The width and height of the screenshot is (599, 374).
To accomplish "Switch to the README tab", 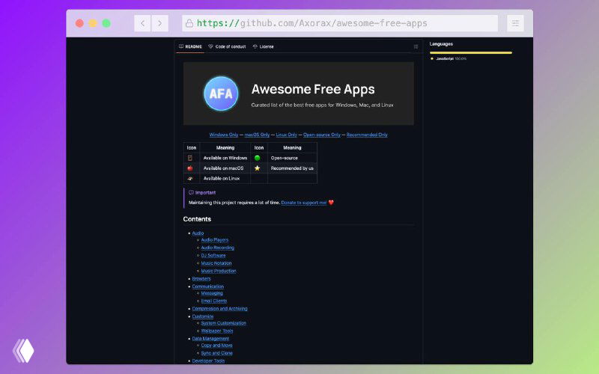I will tap(190, 46).
